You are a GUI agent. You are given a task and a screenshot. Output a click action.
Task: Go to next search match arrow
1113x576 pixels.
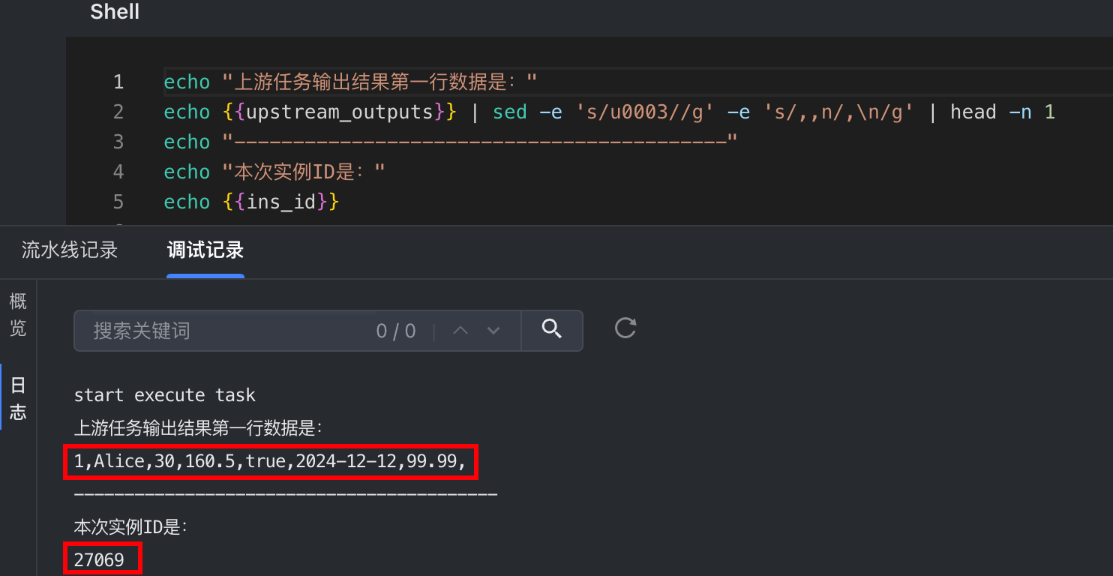point(493,331)
